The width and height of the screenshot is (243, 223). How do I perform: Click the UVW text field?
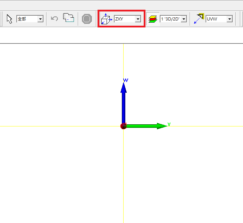point(216,19)
